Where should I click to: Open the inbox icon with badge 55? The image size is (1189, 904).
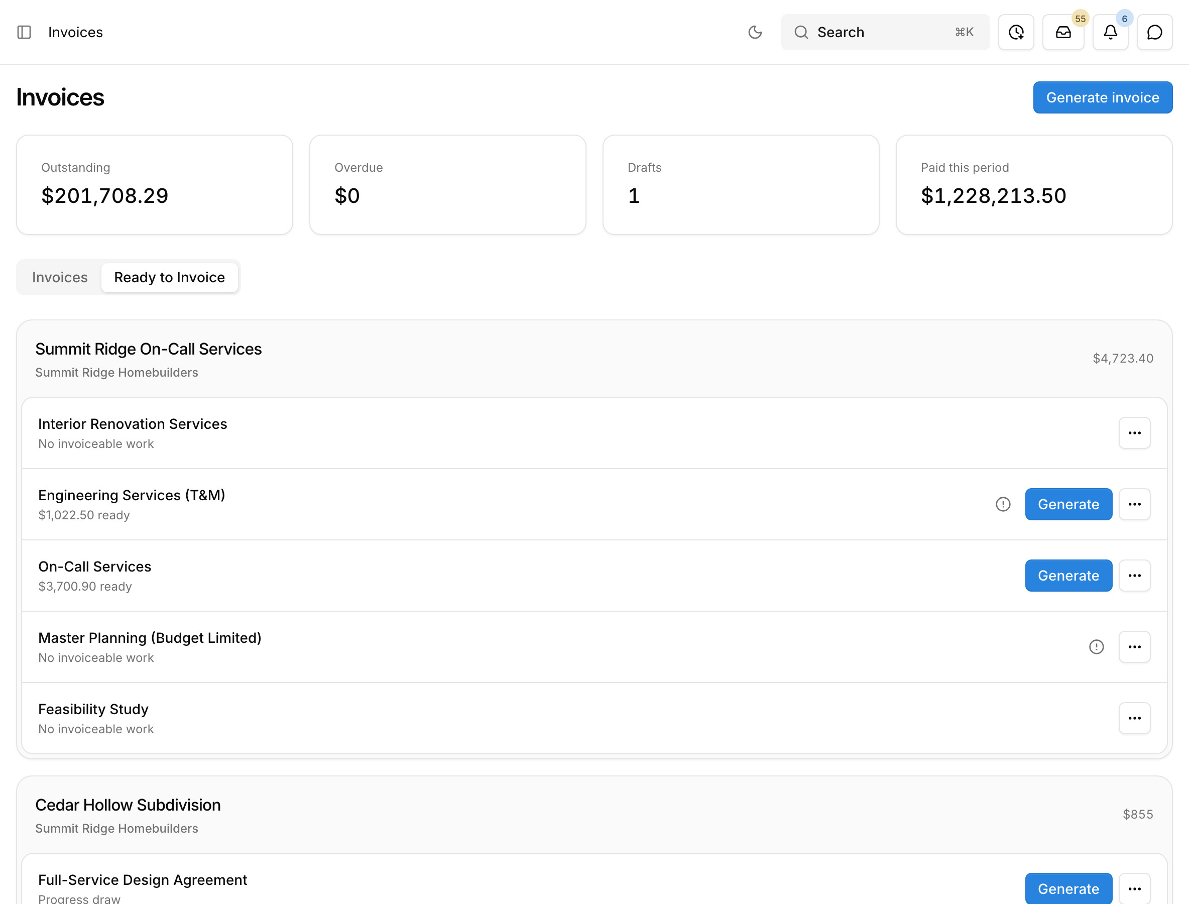pos(1063,32)
